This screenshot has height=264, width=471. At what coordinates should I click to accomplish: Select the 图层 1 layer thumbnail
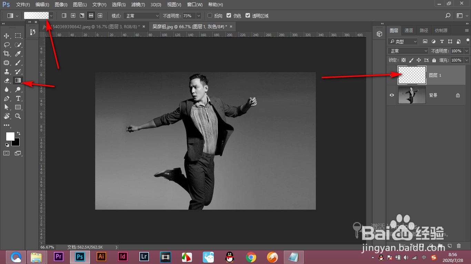[412, 75]
